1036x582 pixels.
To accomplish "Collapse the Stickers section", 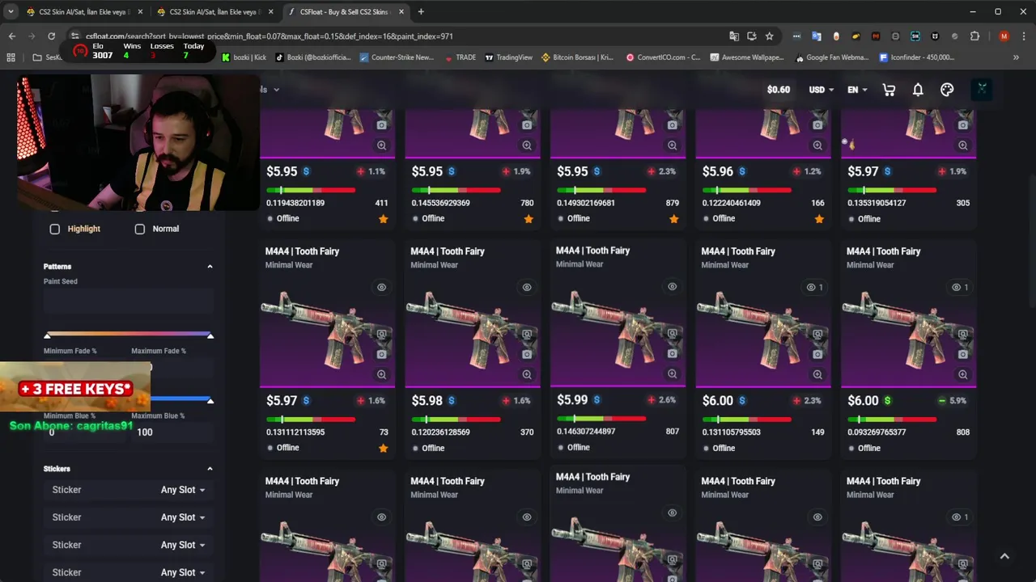I will point(210,469).
